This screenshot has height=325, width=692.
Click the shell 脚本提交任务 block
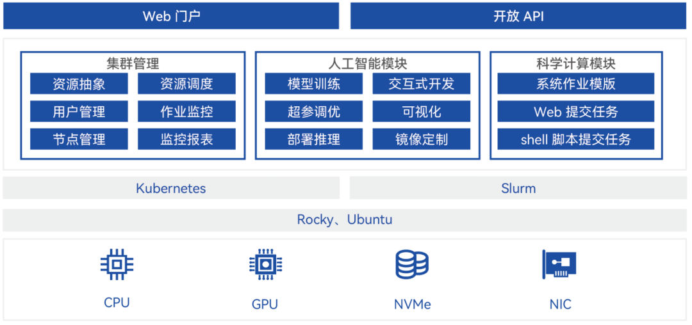pos(576,139)
